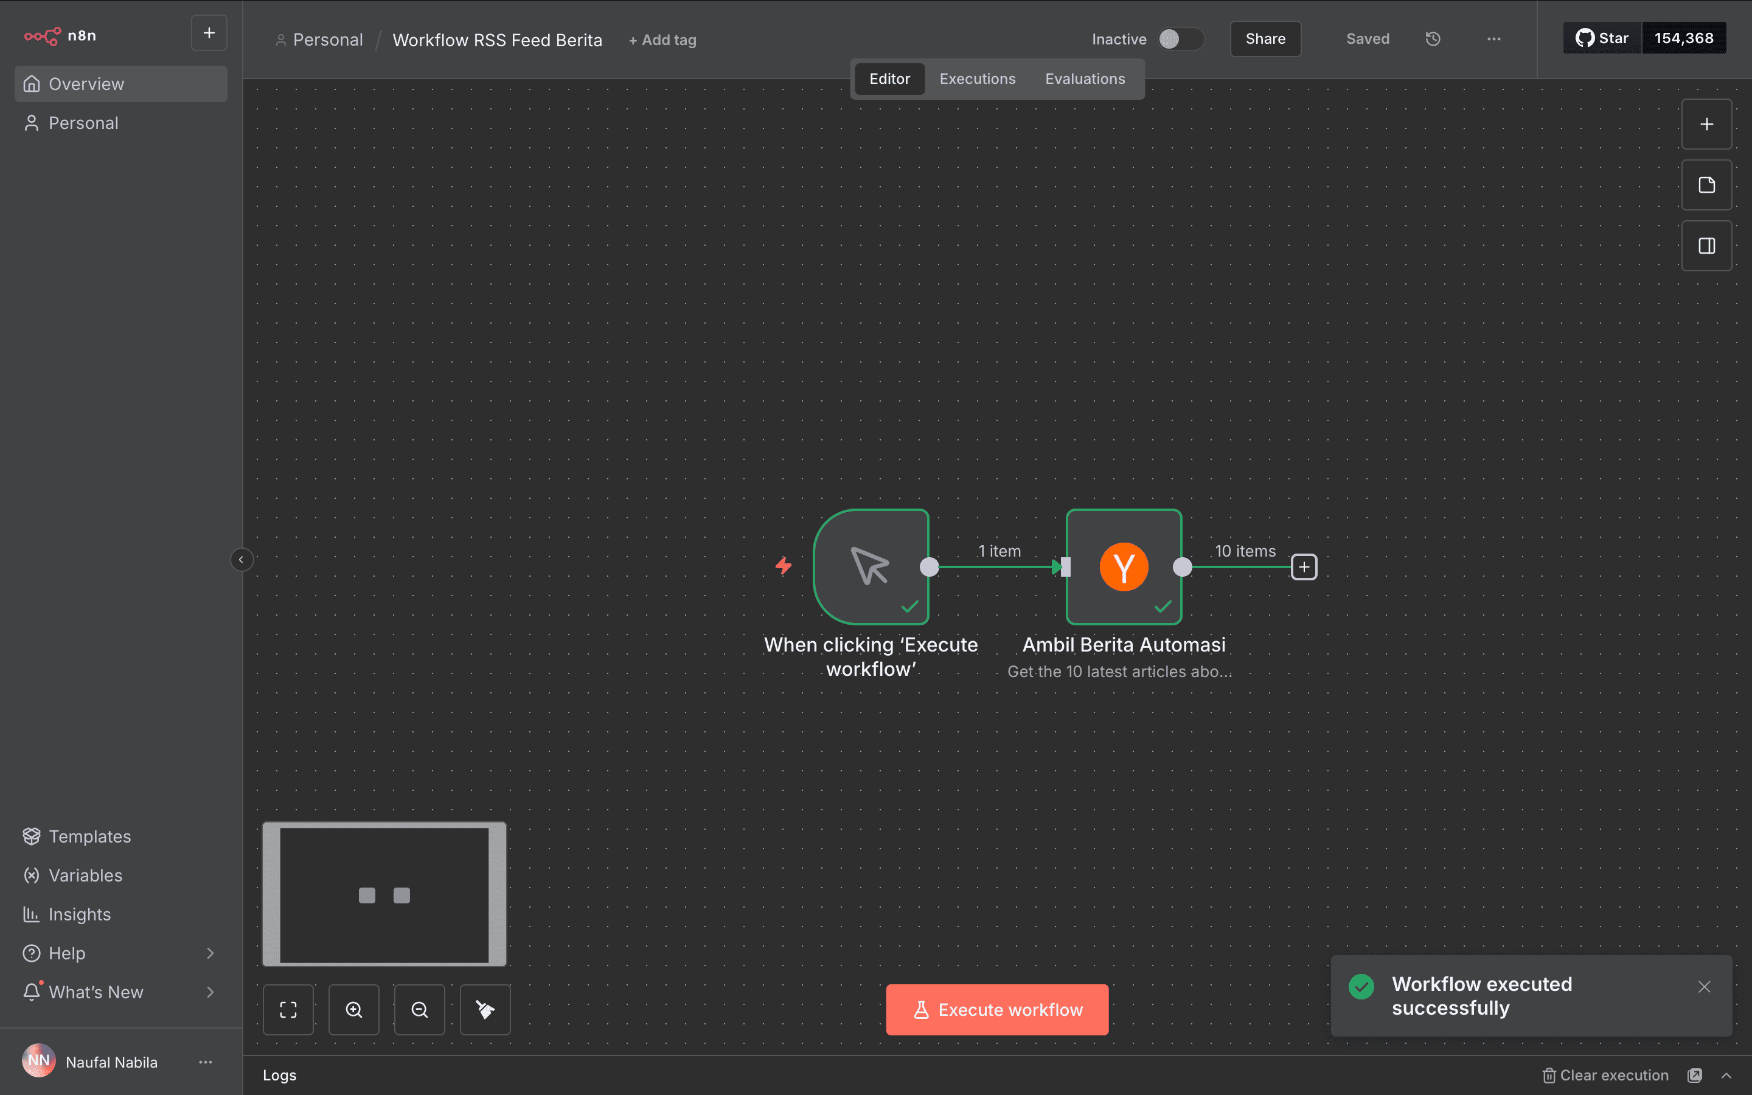Click Clear execution in the logs bar
Viewport: 1752px width, 1095px height.
(x=1605, y=1076)
